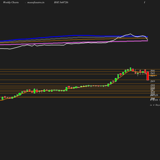
Task: Click the 324 price level label
Action: (x=153, y=76)
